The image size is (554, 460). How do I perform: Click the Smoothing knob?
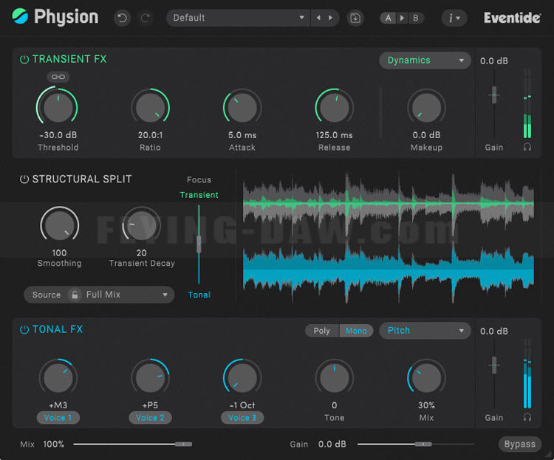pyautogui.click(x=59, y=225)
